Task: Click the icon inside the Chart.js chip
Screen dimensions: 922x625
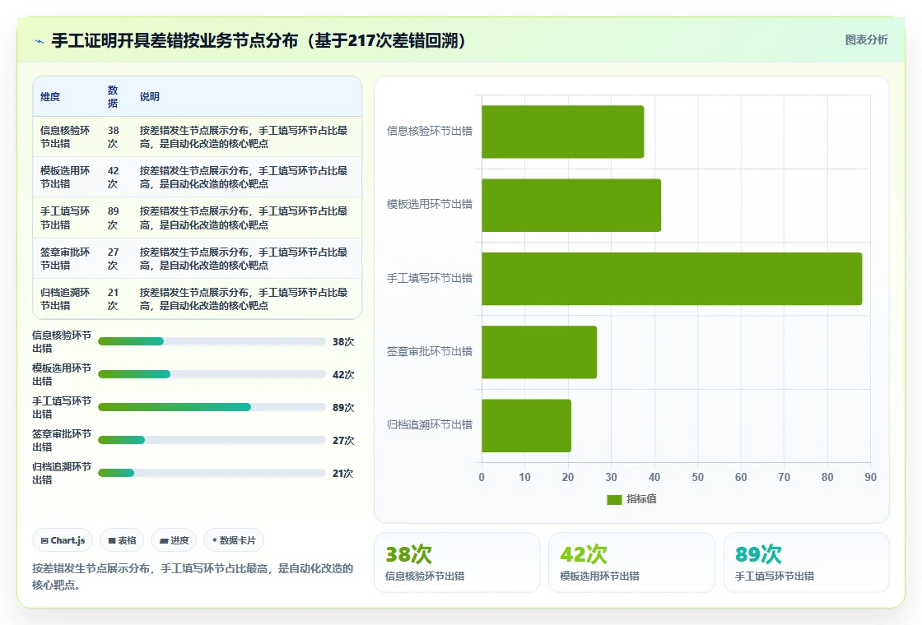Action: 44,540
